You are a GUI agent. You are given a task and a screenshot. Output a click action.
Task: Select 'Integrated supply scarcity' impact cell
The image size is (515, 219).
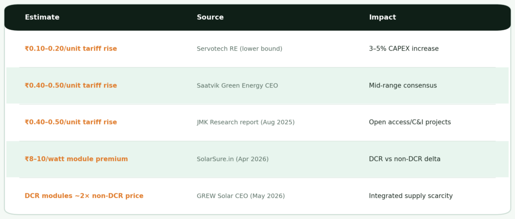(410, 196)
